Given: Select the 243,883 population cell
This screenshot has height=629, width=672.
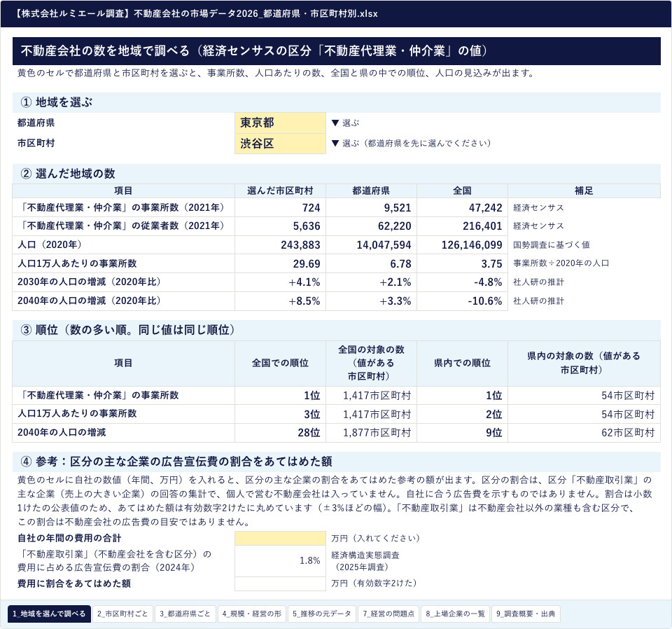Looking at the screenshot, I should (x=280, y=245).
